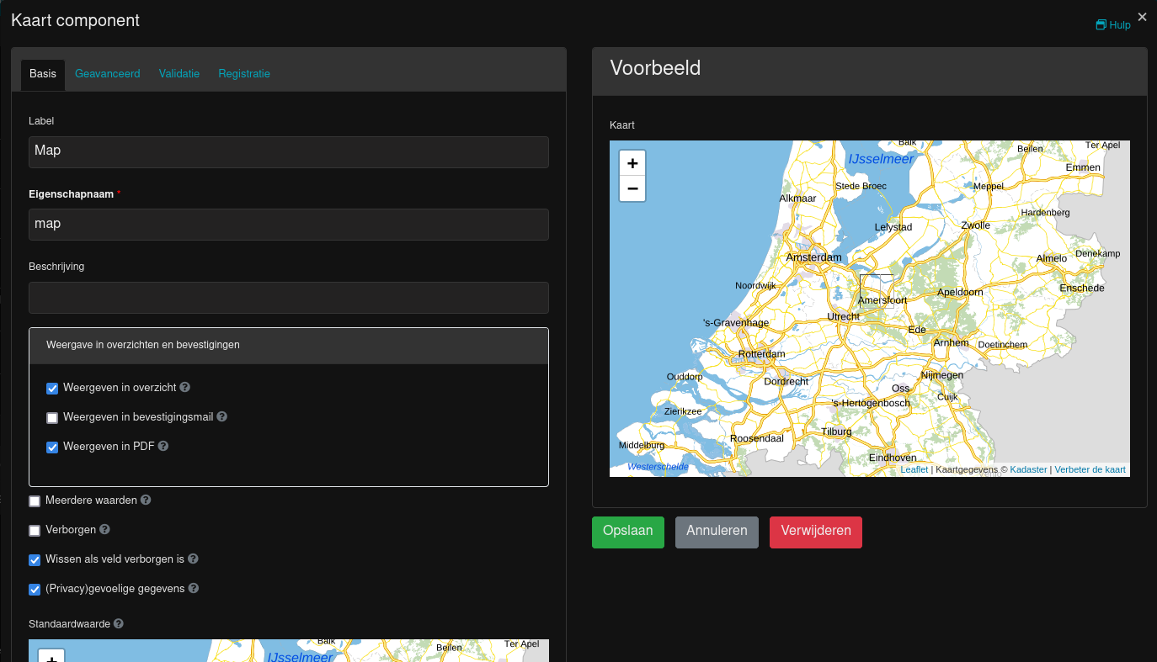Open help icon next to Meerdere waarden
This screenshot has width=1157, height=662.
click(x=146, y=500)
